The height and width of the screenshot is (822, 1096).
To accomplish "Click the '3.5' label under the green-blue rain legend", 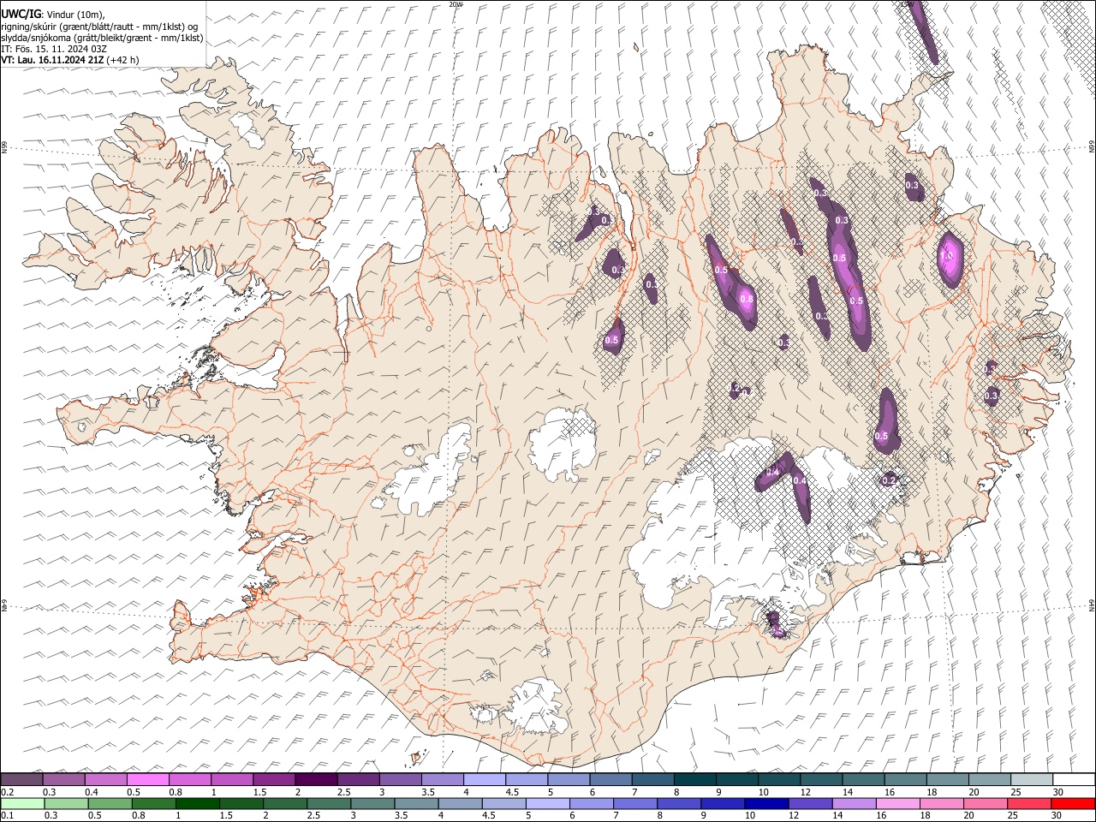I will (x=402, y=816).
